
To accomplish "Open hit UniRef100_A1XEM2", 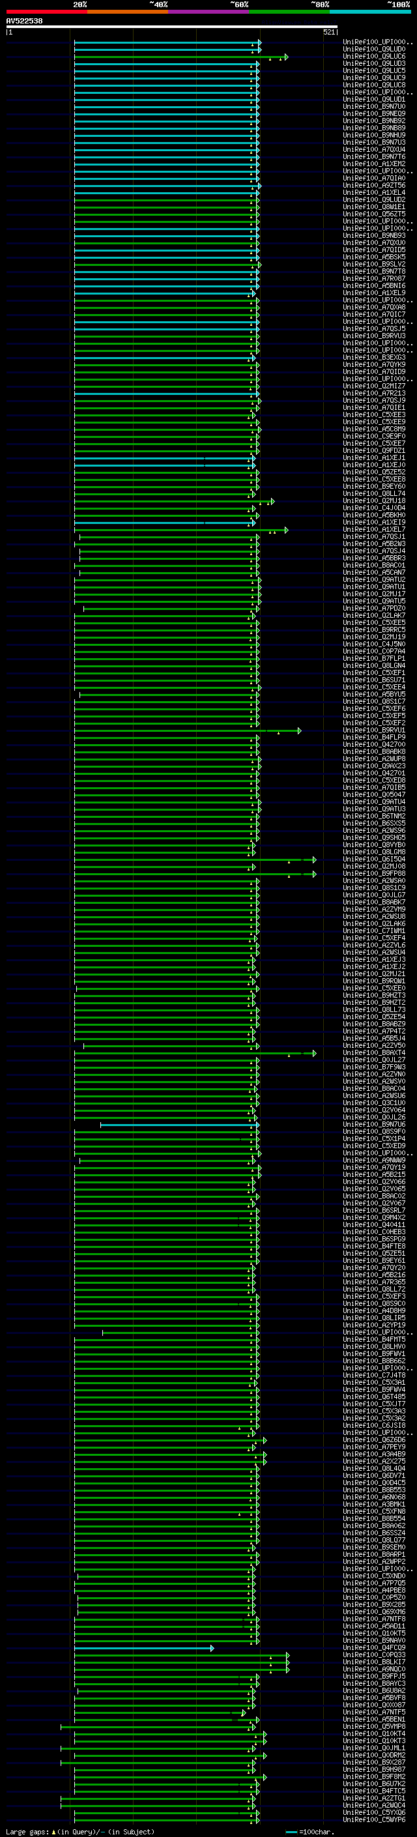I will (x=374, y=164).
